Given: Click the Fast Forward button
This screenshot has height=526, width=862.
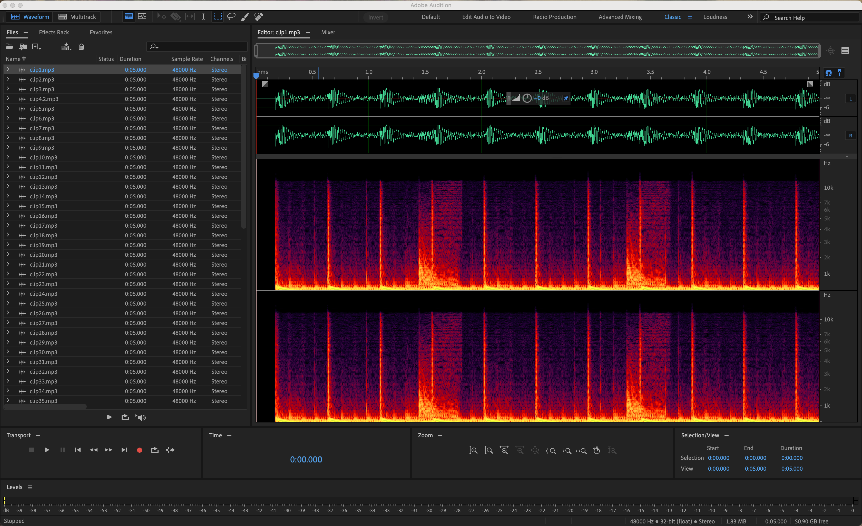Looking at the screenshot, I should 109,450.
